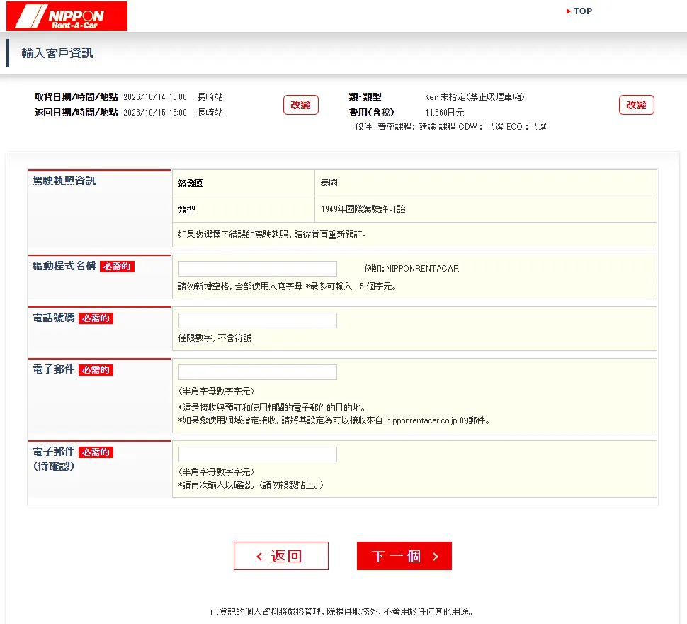This screenshot has height=624, width=687.
Task: Focus the 電話號碼 input field
Action: click(258, 321)
